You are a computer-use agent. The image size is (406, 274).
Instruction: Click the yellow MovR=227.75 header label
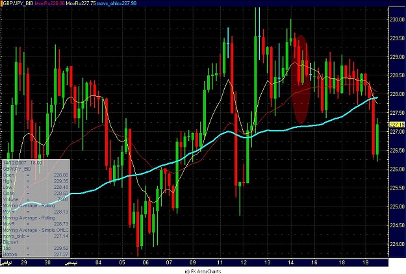(81, 3)
